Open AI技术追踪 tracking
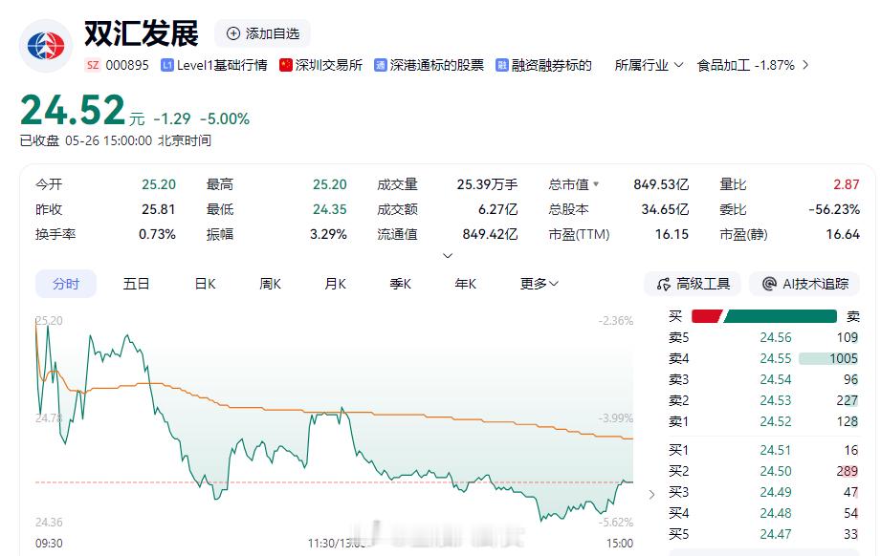Image resolution: width=881 pixels, height=556 pixels. (804, 284)
